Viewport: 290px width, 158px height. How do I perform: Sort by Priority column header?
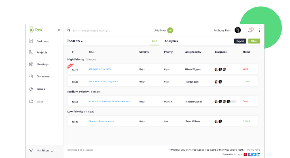(168, 52)
